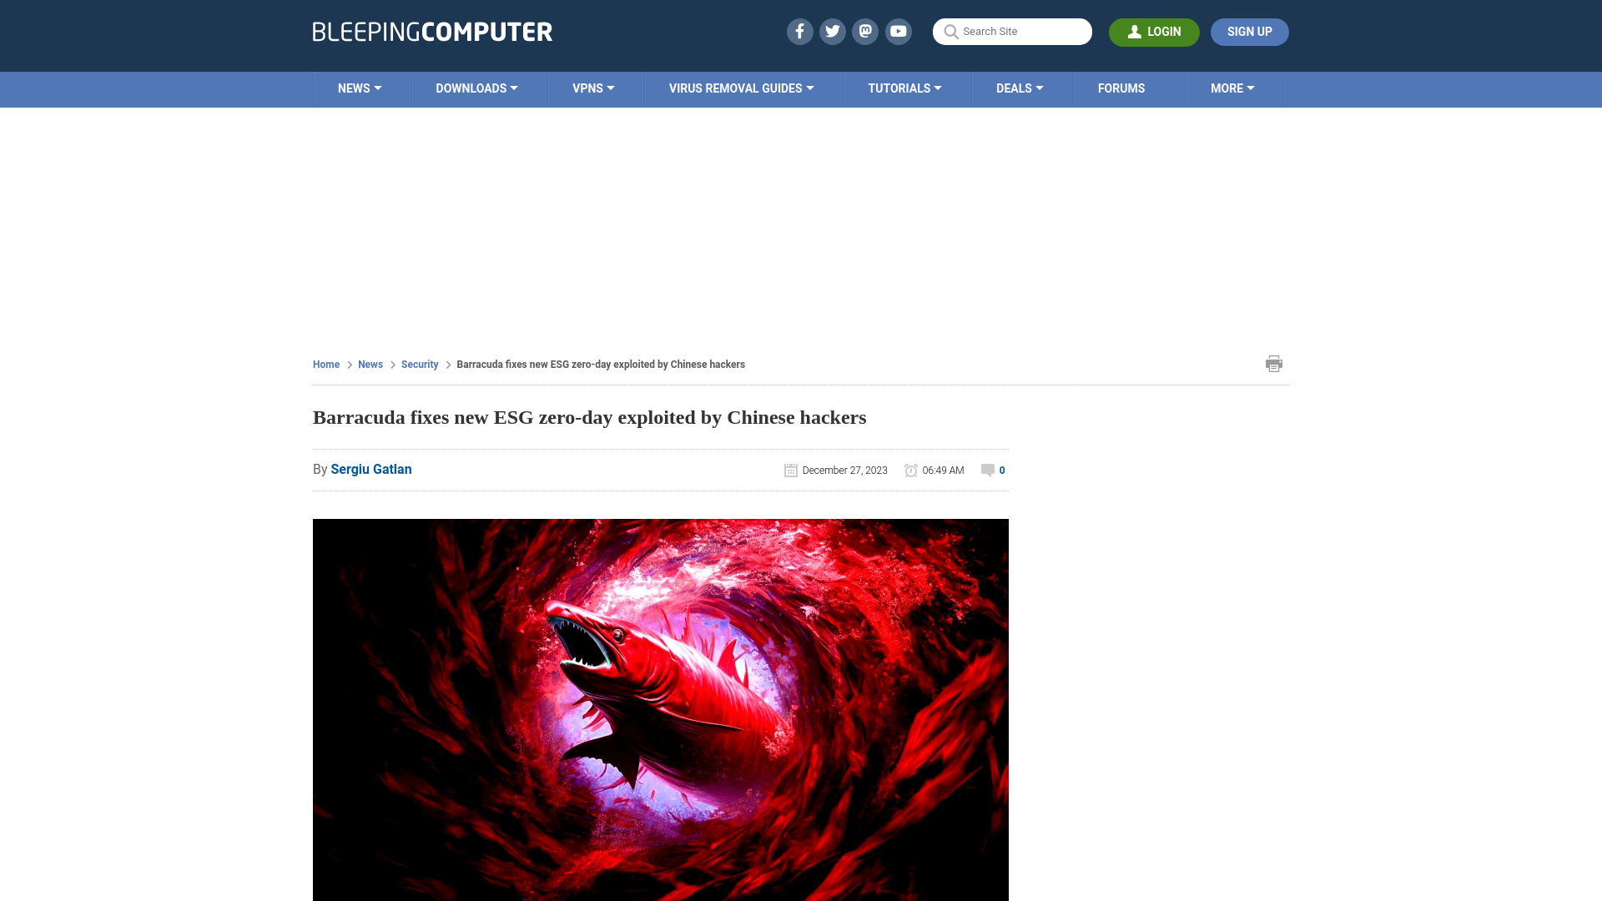Image resolution: width=1602 pixels, height=901 pixels.
Task: Click the Security breadcrumb link
Action: 419,364
